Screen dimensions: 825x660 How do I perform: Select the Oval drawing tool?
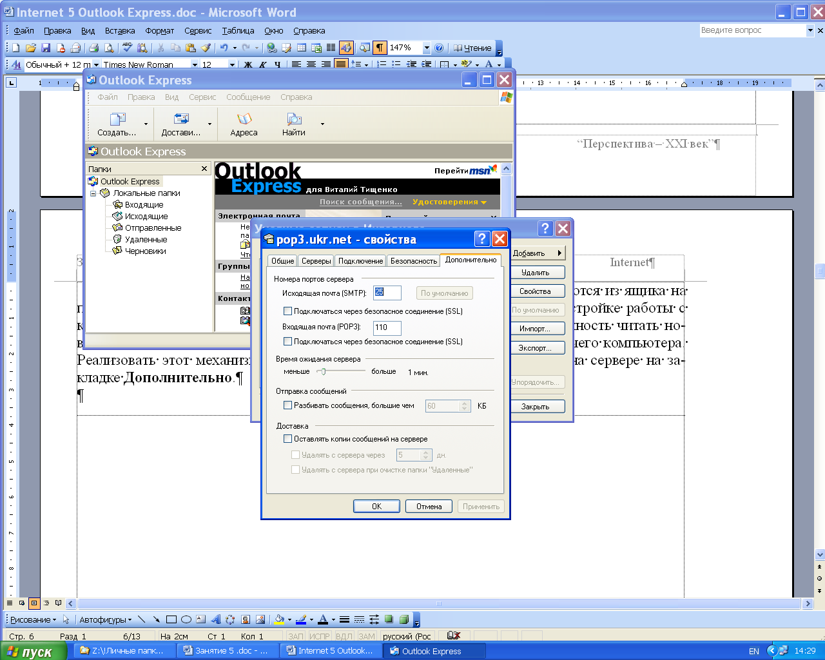[x=186, y=619]
